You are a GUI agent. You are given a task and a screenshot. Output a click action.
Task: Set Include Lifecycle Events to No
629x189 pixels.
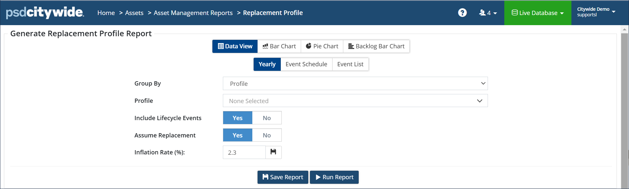point(267,118)
